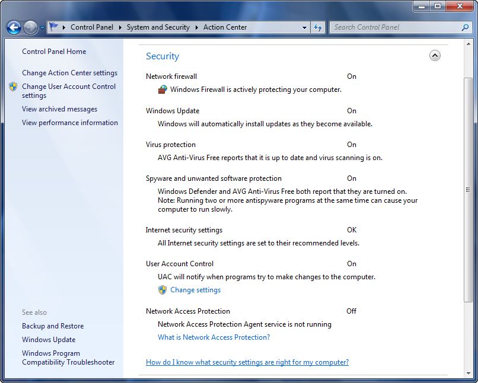The width and height of the screenshot is (478, 383).
Task: Click the Off status for Network Access Protection
Action: pyautogui.click(x=351, y=311)
